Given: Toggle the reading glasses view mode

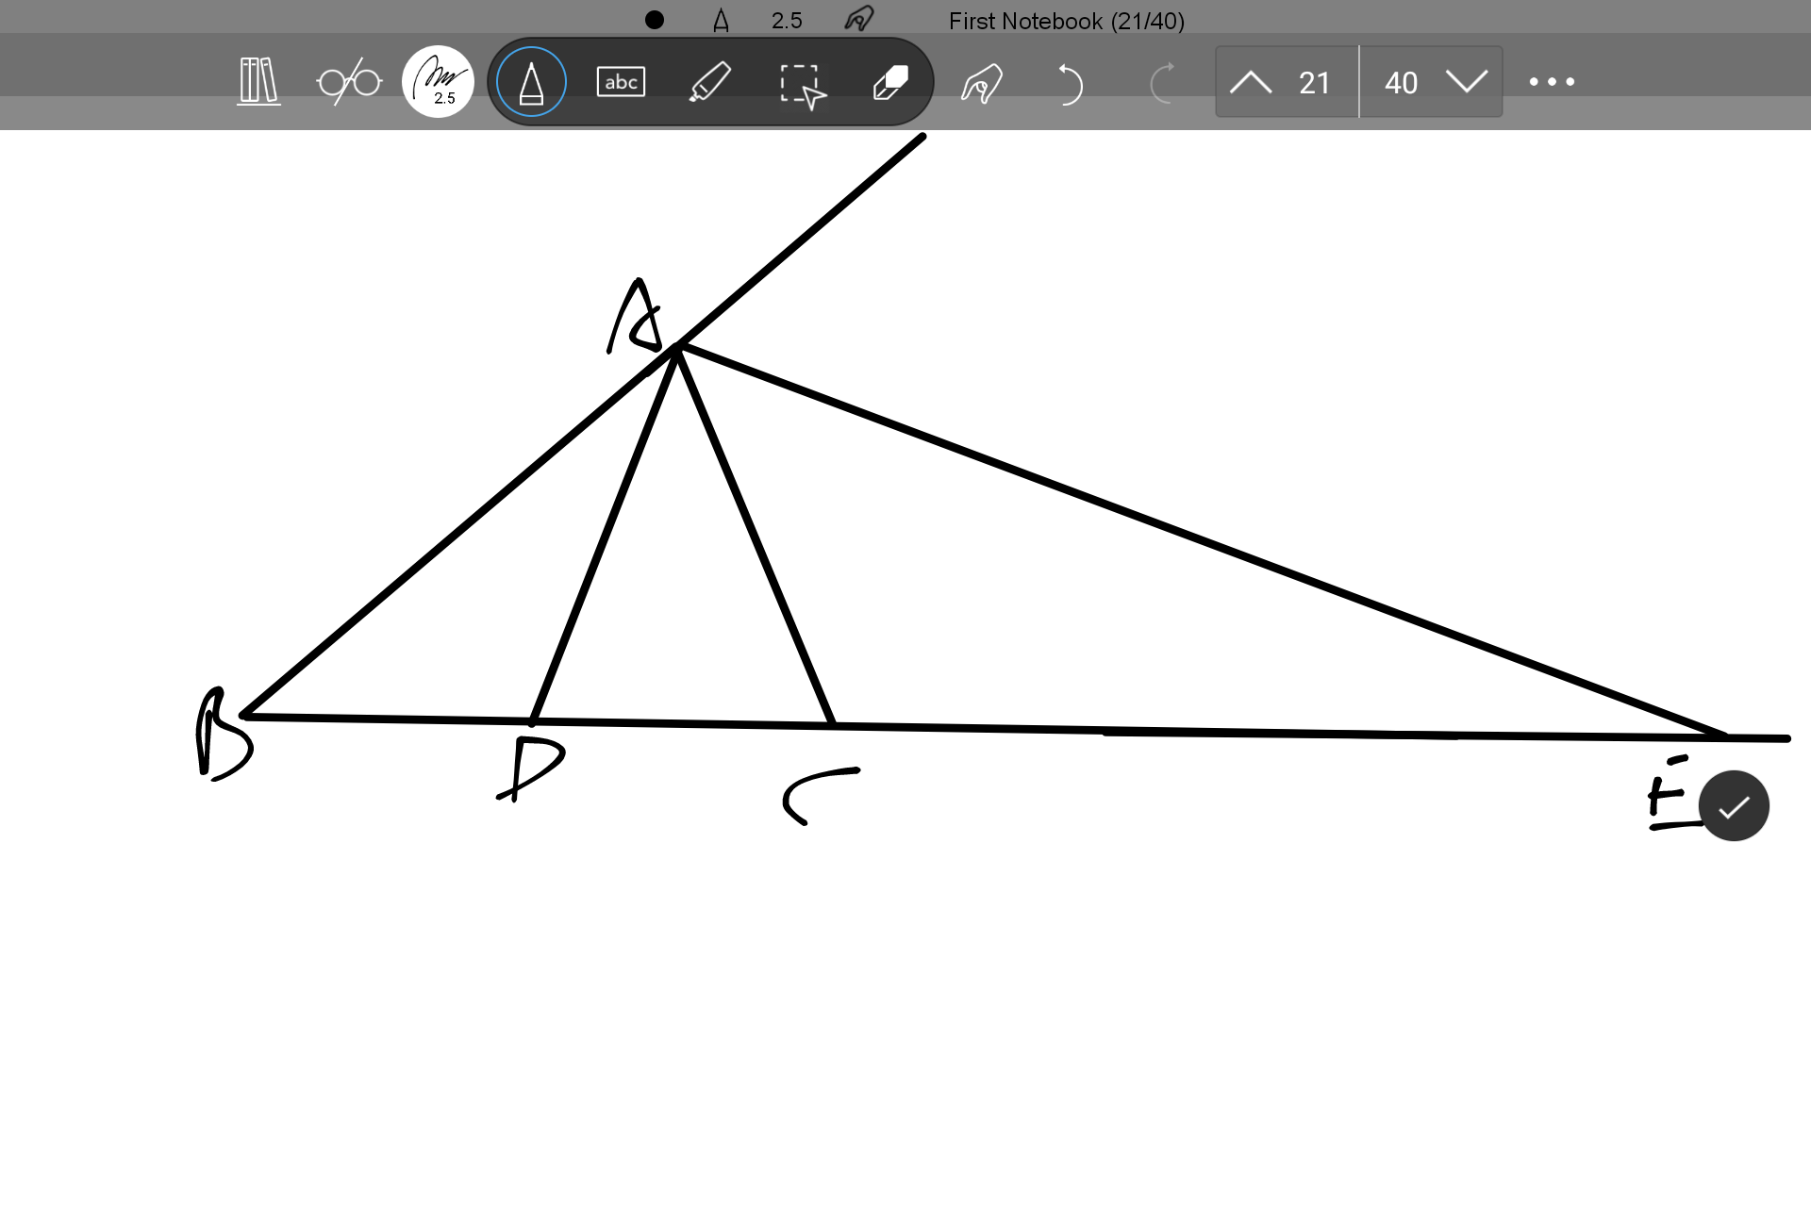Looking at the screenshot, I should [349, 82].
